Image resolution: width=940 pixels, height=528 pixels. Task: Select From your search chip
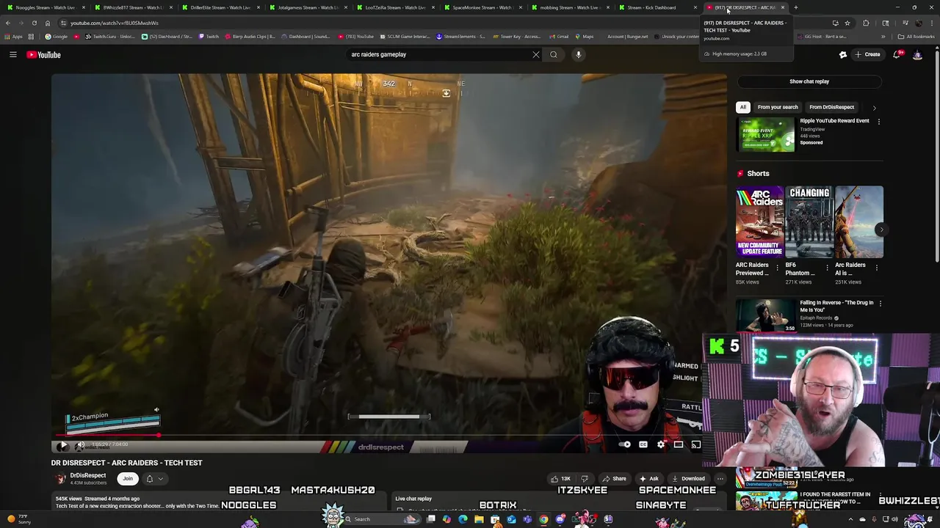click(x=778, y=107)
